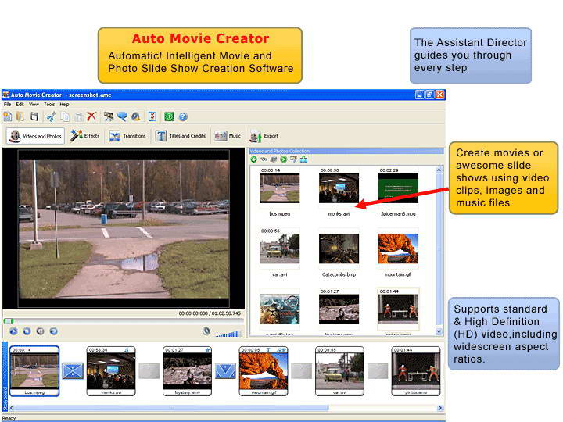This screenshot has height=422, width=563.
Task: Click the Copy icon in toolbar
Action: (65, 116)
